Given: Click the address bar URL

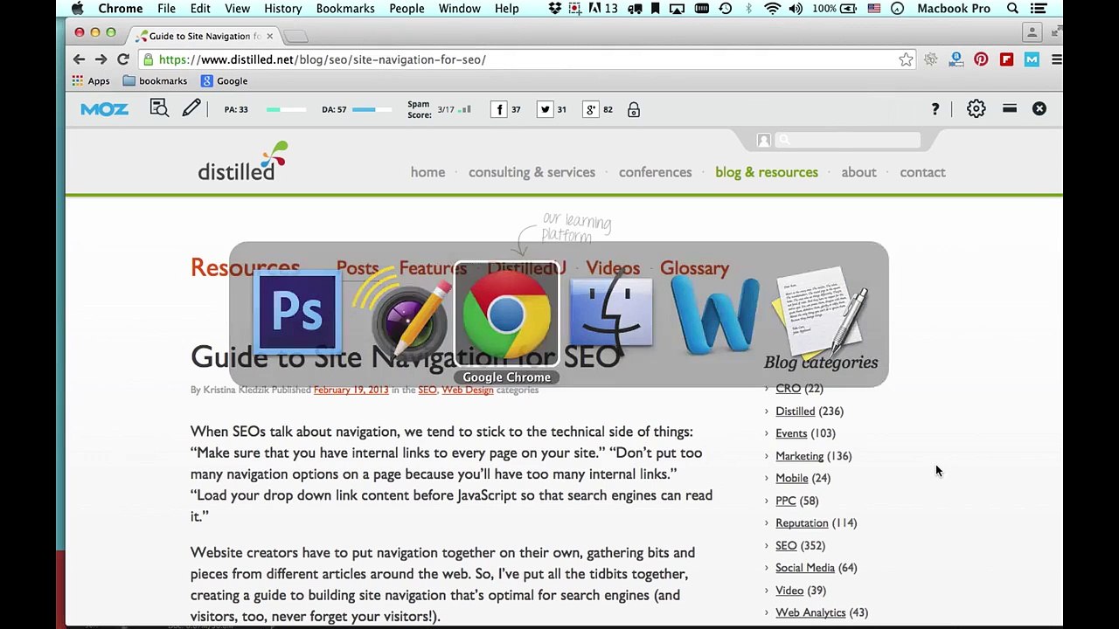Looking at the screenshot, I should coord(322,59).
